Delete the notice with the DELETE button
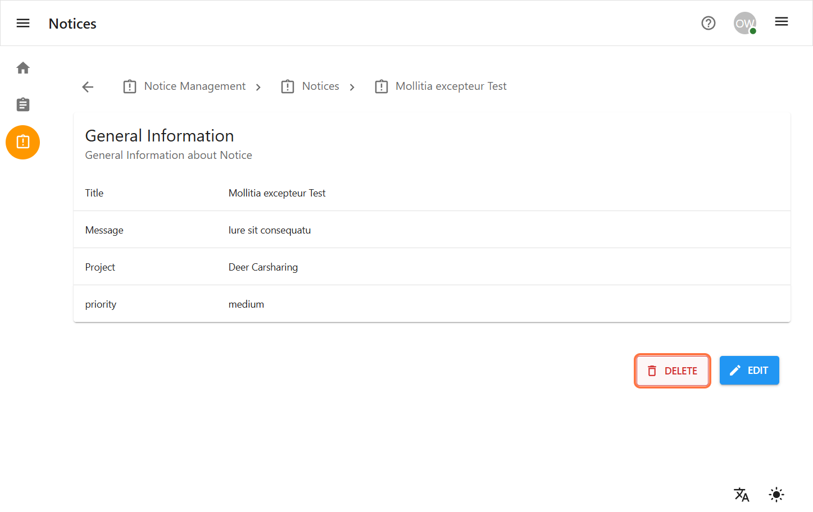The height and width of the screenshot is (512, 813). [x=672, y=371]
